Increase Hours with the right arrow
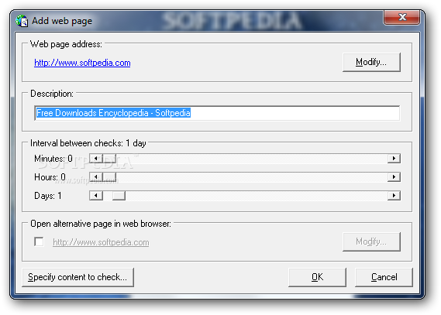Viewport: 441px width, 315px height. click(x=394, y=177)
